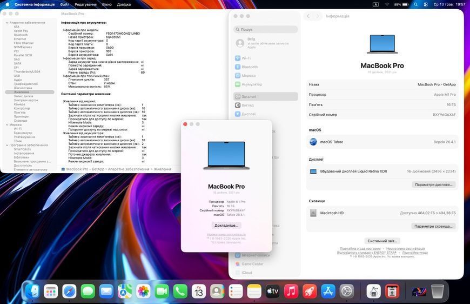Open the keyboard input source menu
470x304 pixels.
[375, 4]
